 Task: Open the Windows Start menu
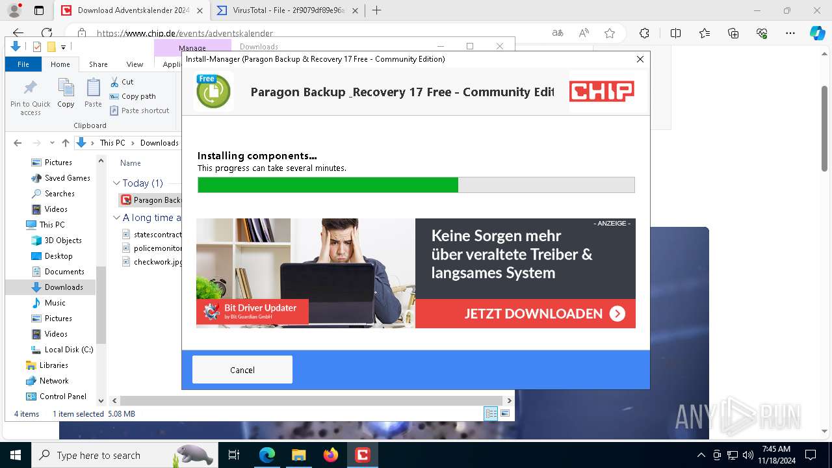pos(15,455)
